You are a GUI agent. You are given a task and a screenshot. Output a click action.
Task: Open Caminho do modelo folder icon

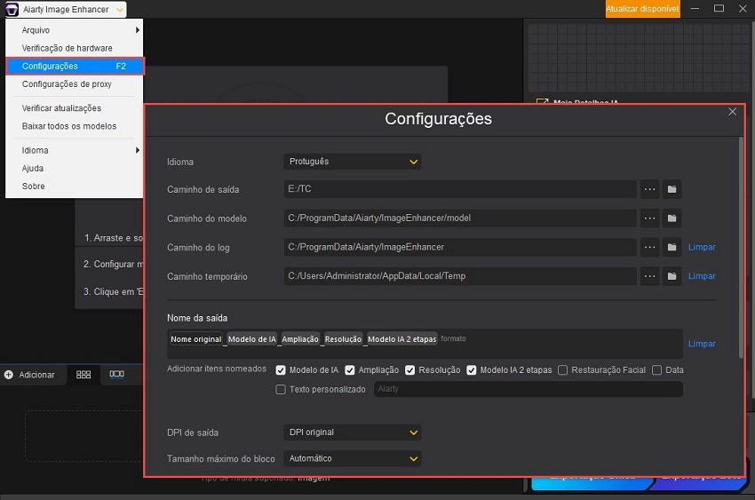coord(672,218)
